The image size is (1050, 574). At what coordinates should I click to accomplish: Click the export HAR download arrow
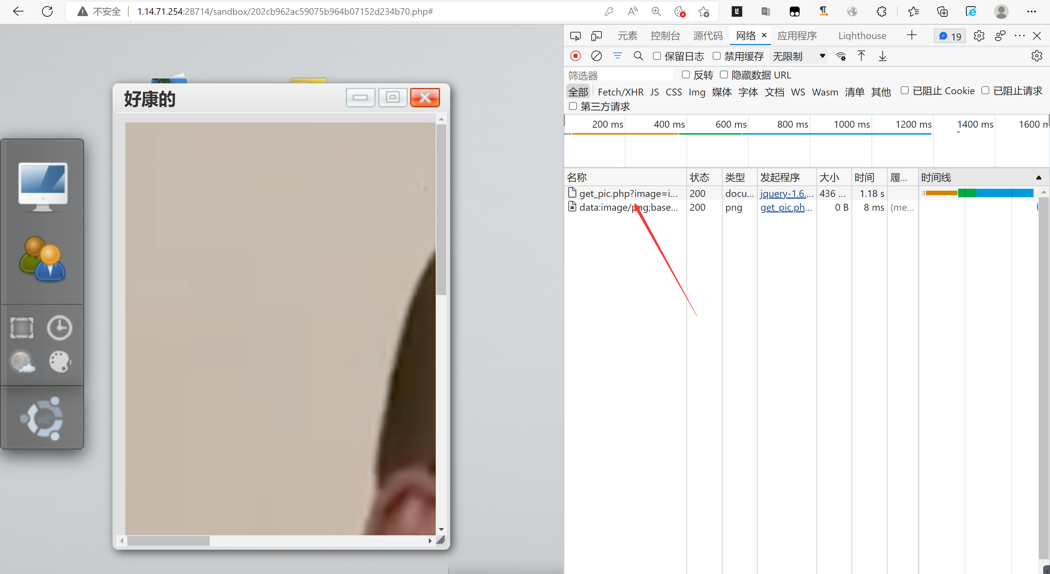pyautogui.click(x=882, y=56)
